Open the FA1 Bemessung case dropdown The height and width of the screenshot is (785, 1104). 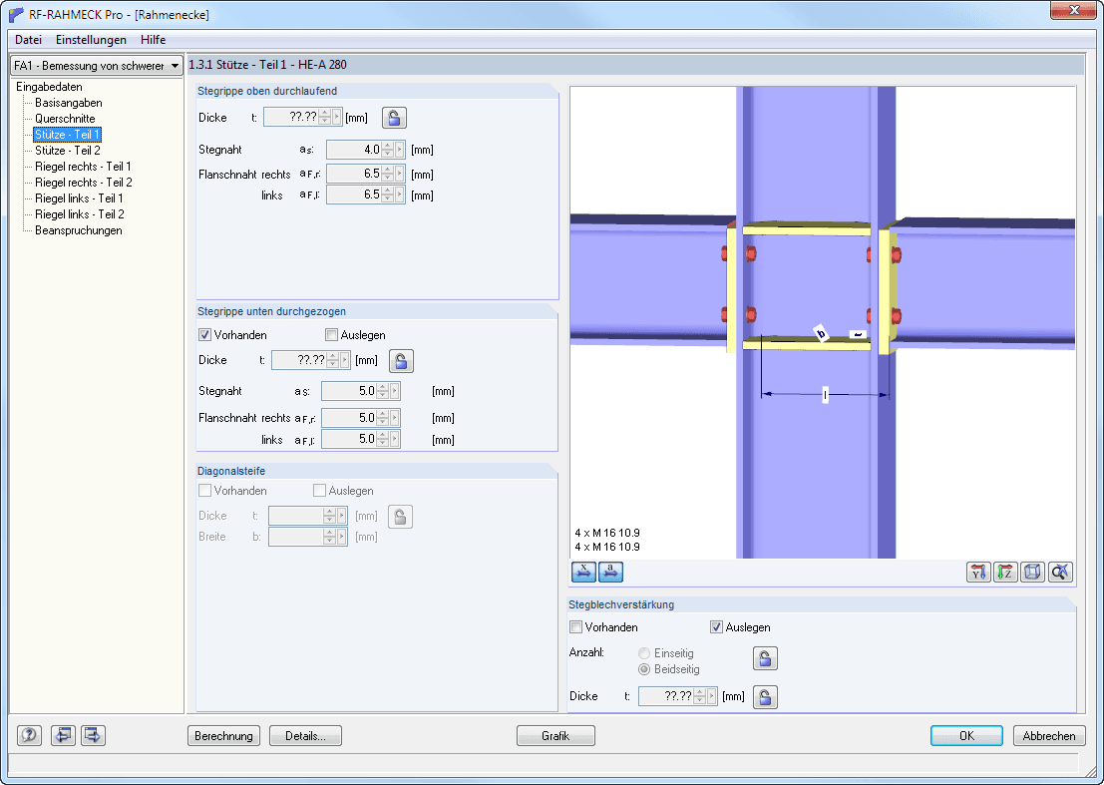tap(97, 66)
